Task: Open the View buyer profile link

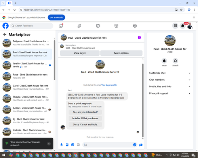Action: [x=109, y=85]
